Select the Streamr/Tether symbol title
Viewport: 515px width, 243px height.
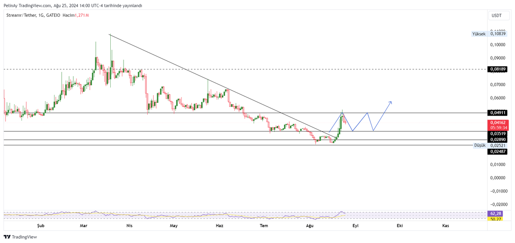(21, 15)
